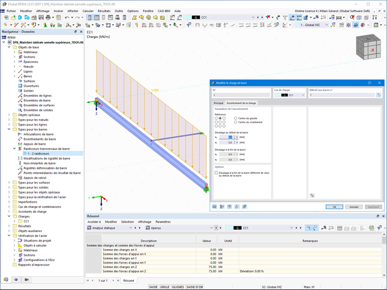Click the colored XYZ axis icon at toolbar end
This screenshot has height=290, width=387.
click(x=375, y=17)
